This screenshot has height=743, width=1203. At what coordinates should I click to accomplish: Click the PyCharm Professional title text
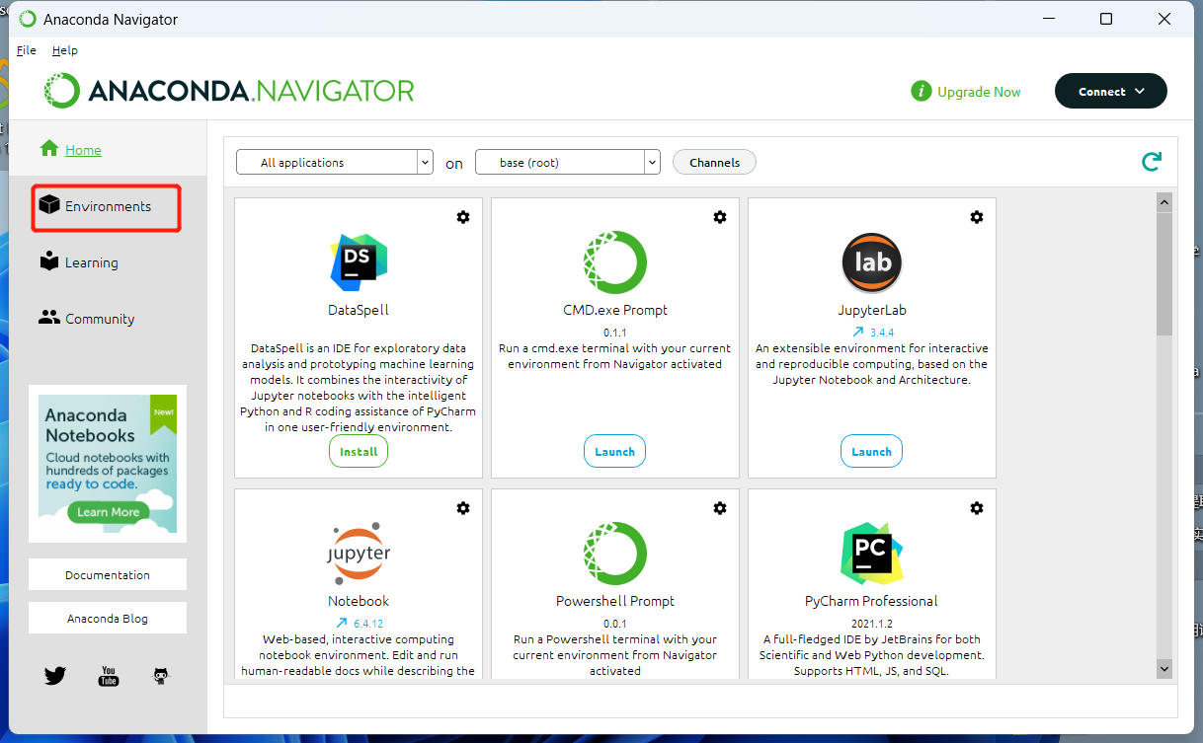coord(871,601)
